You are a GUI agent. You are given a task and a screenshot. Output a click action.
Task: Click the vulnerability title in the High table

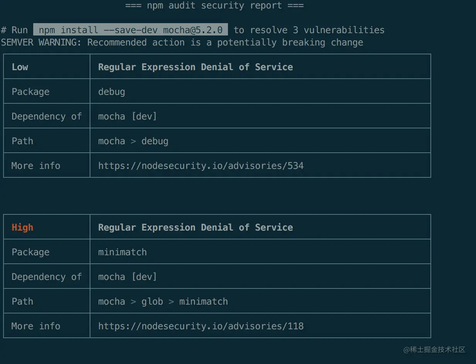(195, 228)
